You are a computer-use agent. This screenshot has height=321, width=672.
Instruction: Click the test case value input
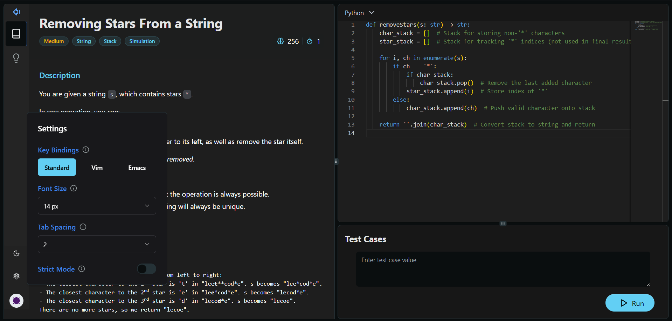503,269
